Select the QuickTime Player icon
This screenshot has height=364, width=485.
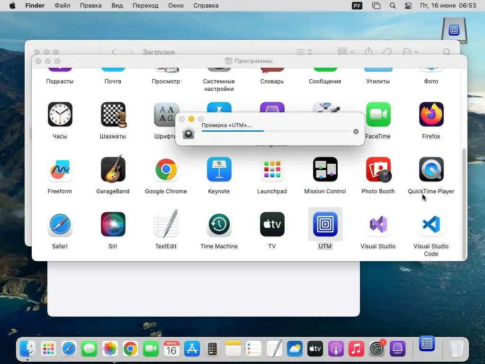click(431, 169)
